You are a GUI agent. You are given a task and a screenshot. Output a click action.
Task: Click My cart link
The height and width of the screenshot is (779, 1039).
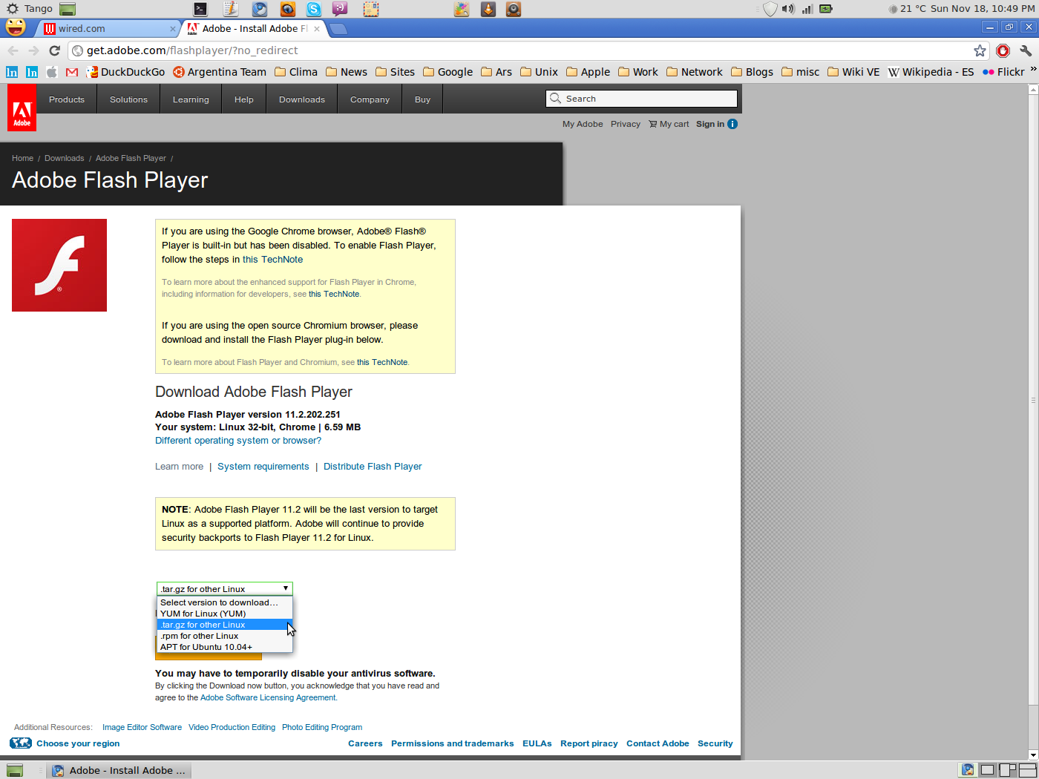coord(669,124)
